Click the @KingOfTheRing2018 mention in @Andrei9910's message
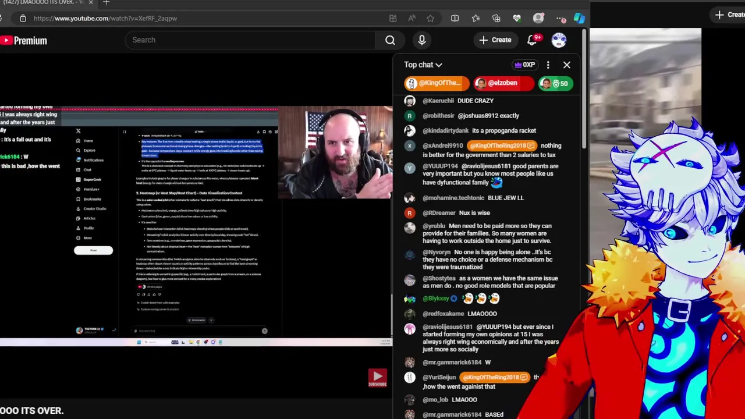The width and height of the screenshot is (745, 419). click(x=502, y=145)
